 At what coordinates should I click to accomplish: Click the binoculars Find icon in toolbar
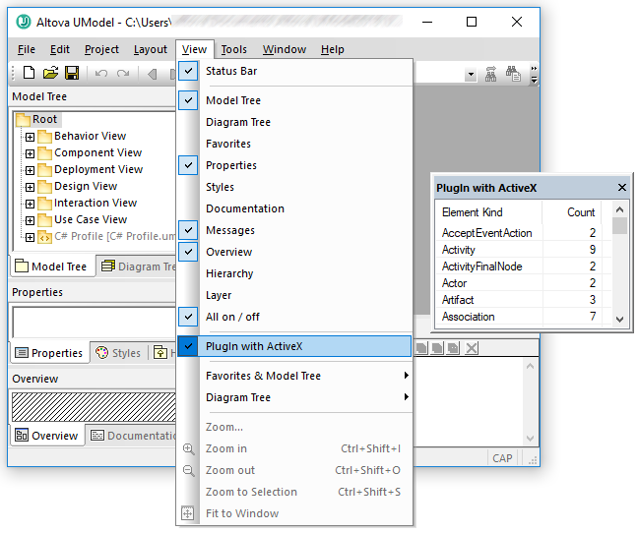(513, 73)
